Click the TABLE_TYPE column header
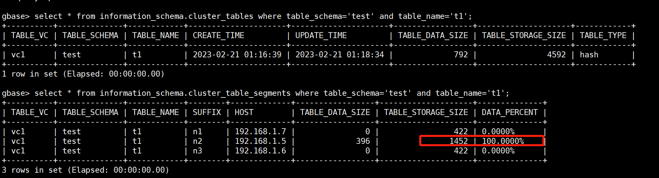 coord(603,35)
